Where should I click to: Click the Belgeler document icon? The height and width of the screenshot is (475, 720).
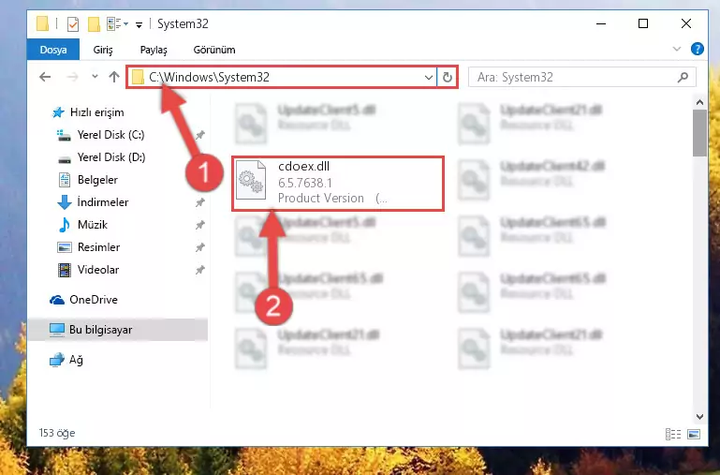click(x=65, y=180)
